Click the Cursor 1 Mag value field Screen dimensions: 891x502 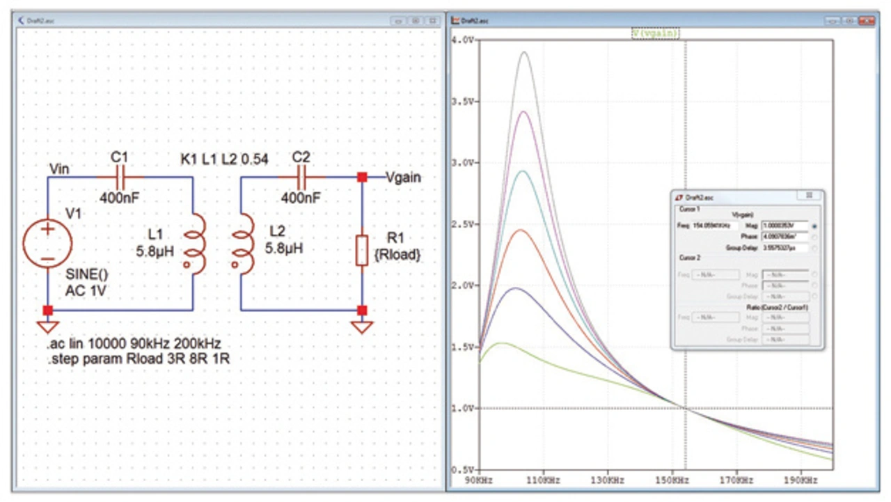[x=784, y=226]
